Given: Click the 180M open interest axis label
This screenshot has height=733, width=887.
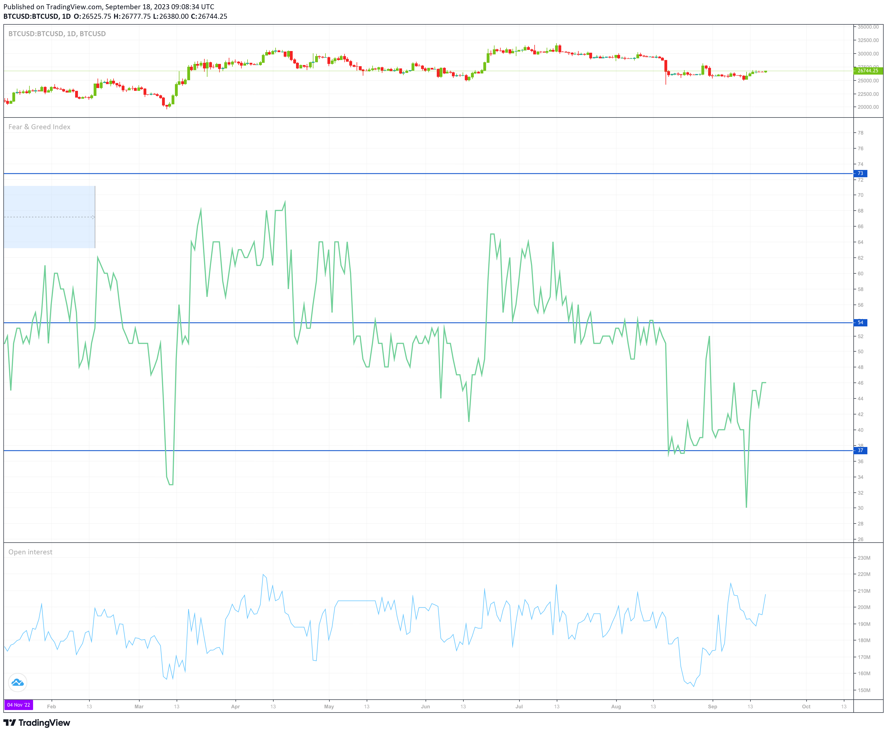Looking at the screenshot, I should [864, 640].
